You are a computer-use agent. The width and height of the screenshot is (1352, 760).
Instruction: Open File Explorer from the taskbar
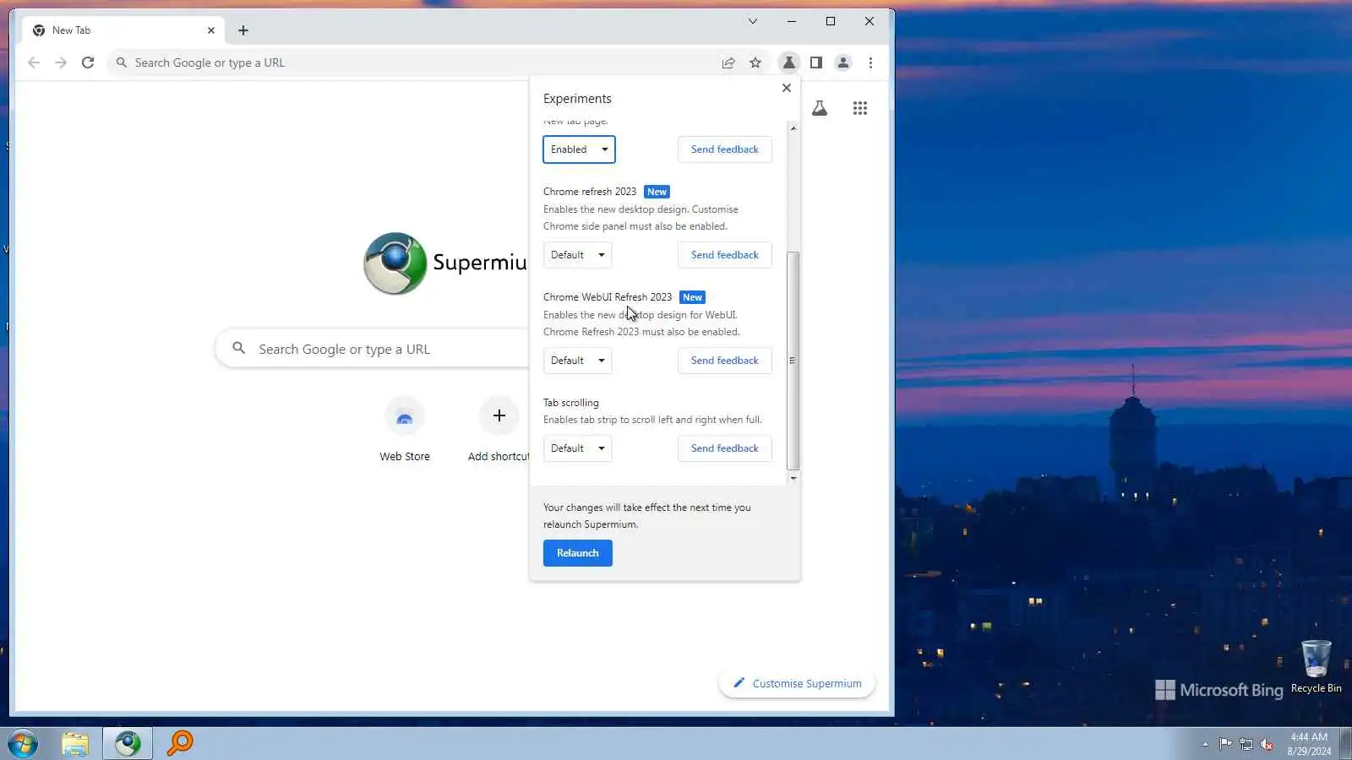click(x=75, y=744)
